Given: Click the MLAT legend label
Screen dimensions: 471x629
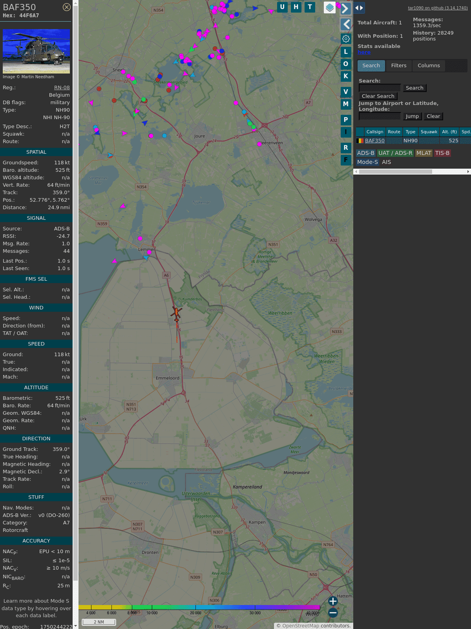Looking at the screenshot, I should [x=424, y=153].
